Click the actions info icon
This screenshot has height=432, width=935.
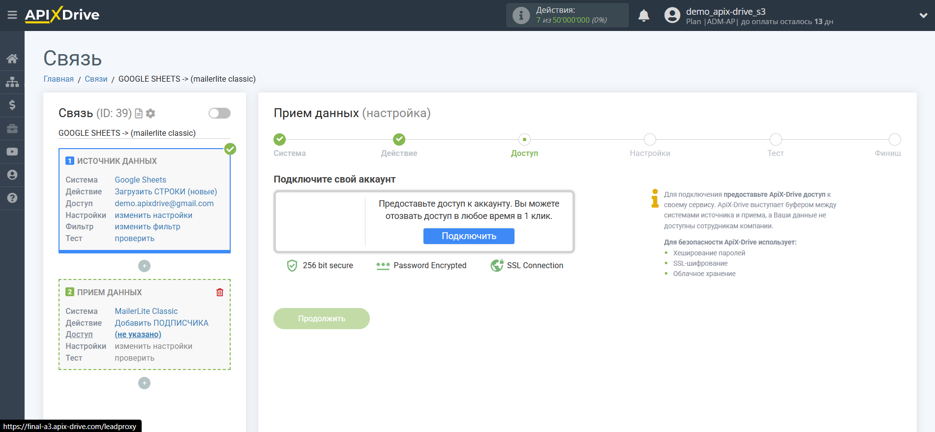521,15
